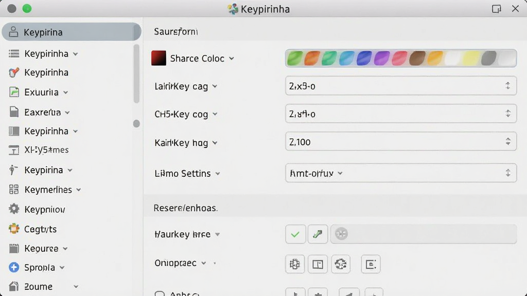Screen dimensions: 527x296
Task: Click the stepper arrows of 2,x9-o field
Action: click(508, 86)
